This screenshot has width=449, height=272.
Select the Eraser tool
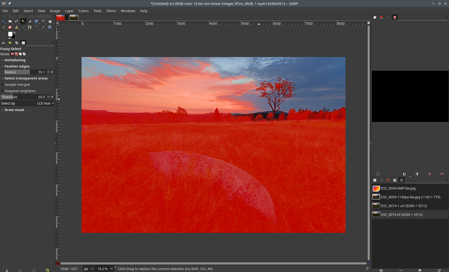10,27
